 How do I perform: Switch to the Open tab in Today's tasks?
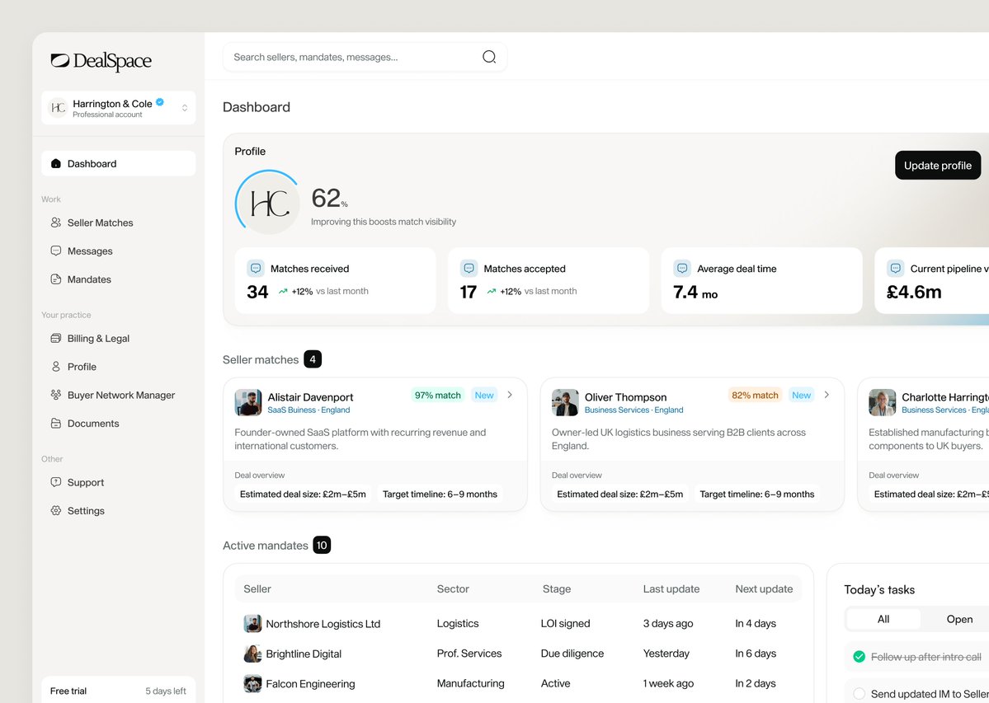tap(959, 619)
